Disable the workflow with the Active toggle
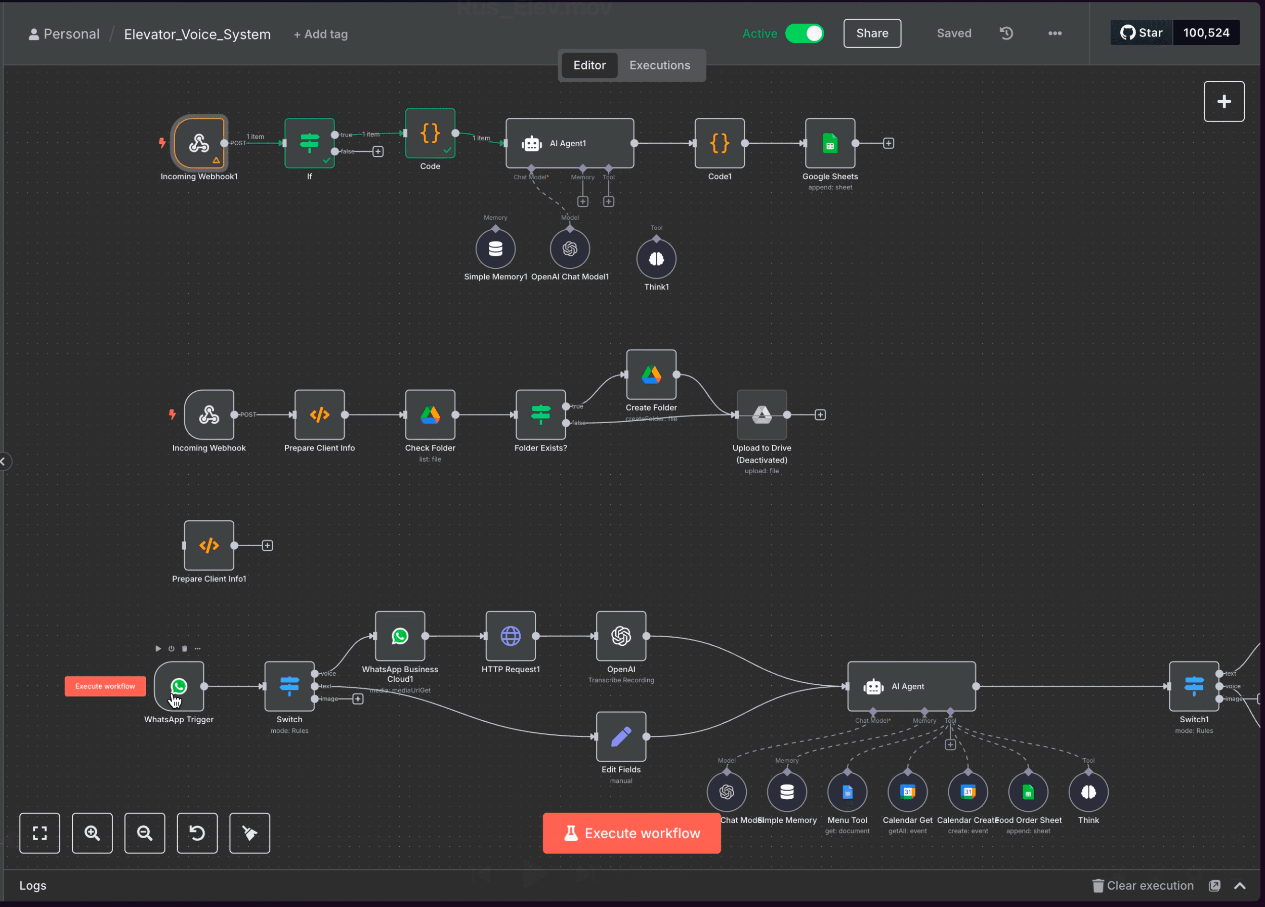The width and height of the screenshot is (1265, 907). click(805, 33)
